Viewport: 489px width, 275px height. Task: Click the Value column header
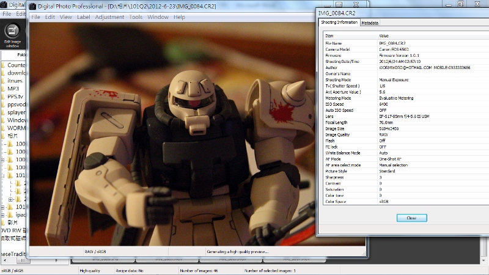tap(433, 36)
